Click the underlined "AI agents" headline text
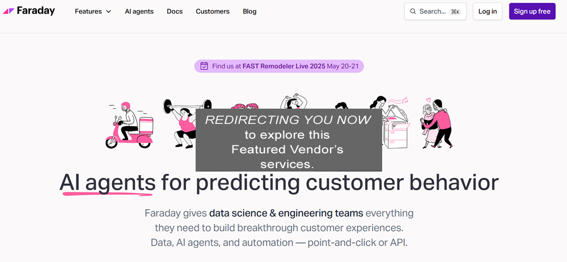The image size is (567, 262). (x=108, y=183)
